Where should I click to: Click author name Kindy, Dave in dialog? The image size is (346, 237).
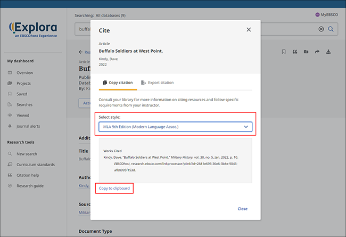click(108, 59)
